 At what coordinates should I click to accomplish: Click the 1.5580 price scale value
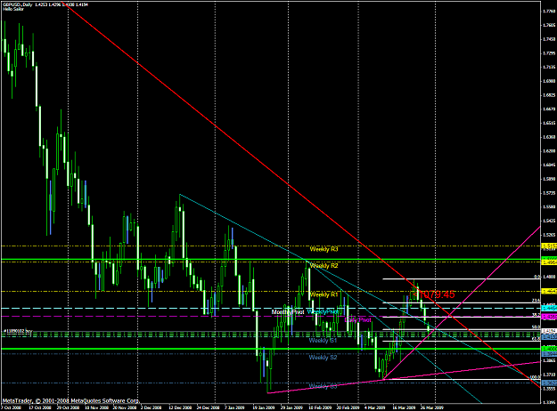pos(549,206)
